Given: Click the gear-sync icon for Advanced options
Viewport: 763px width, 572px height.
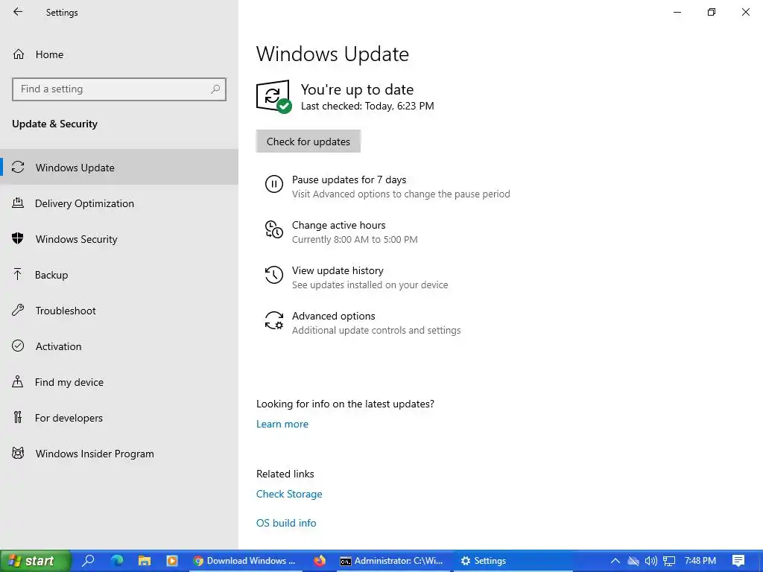Looking at the screenshot, I should (x=274, y=320).
